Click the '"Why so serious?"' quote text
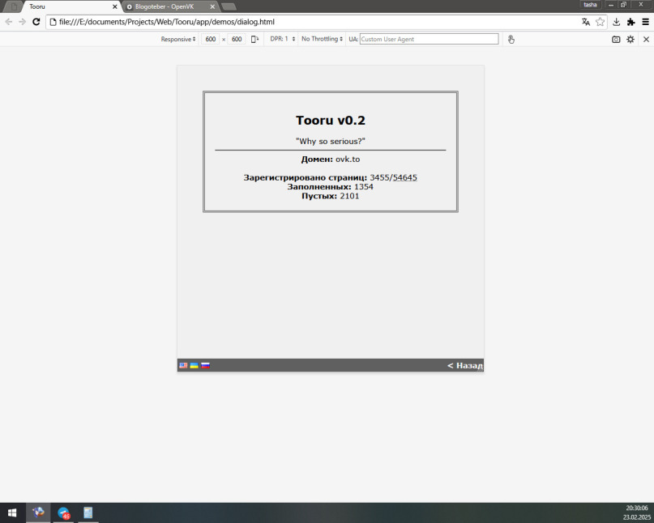The image size is (654, 523). pos(331,141)
